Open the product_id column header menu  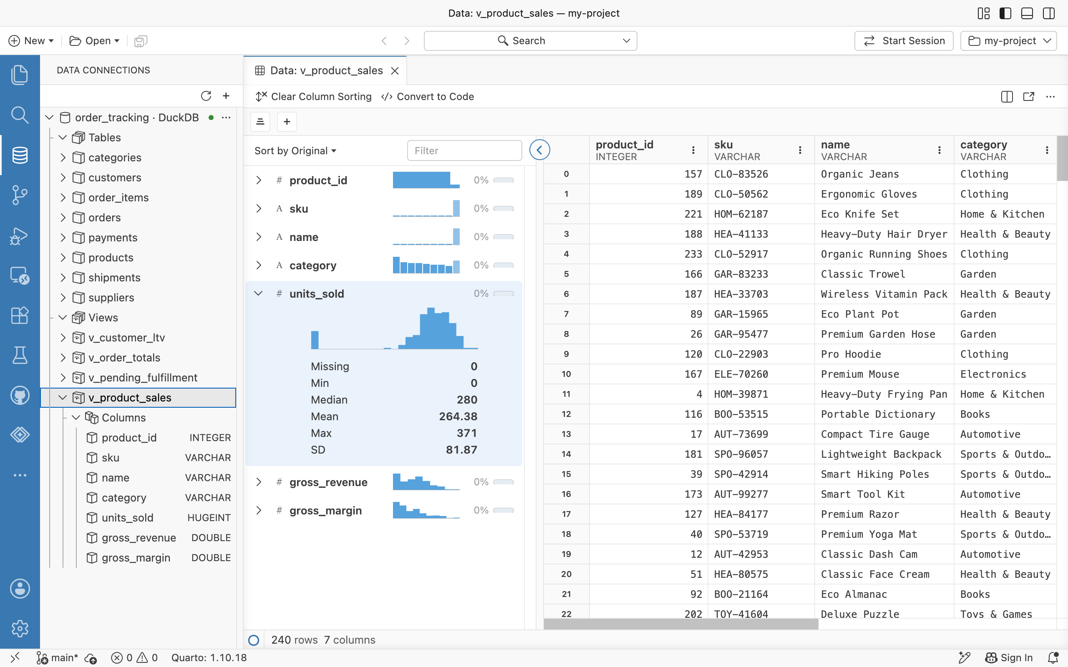693,150
